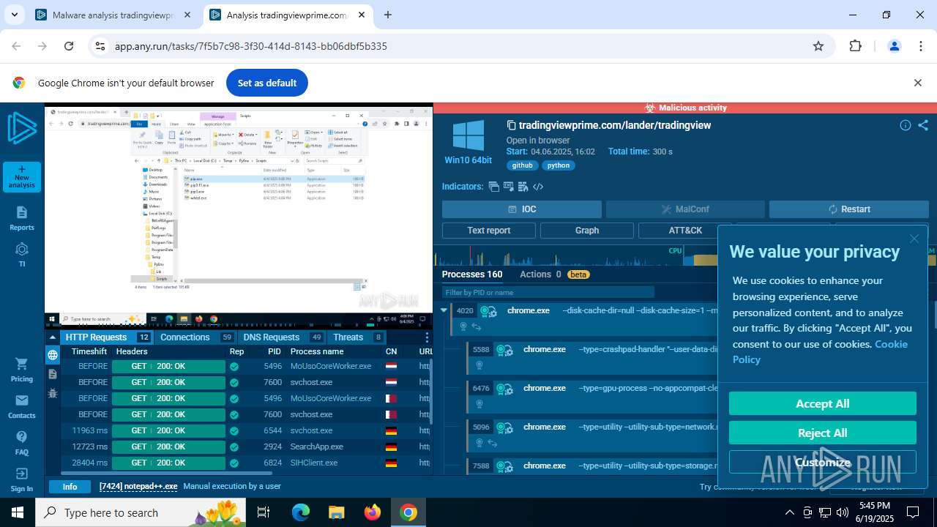
Task: Select the bug debug view icon
Action: [53, 393]
